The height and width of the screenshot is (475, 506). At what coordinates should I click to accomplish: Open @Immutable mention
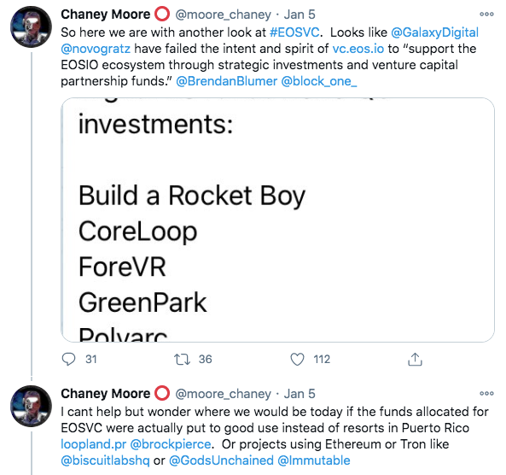point(314,460)
